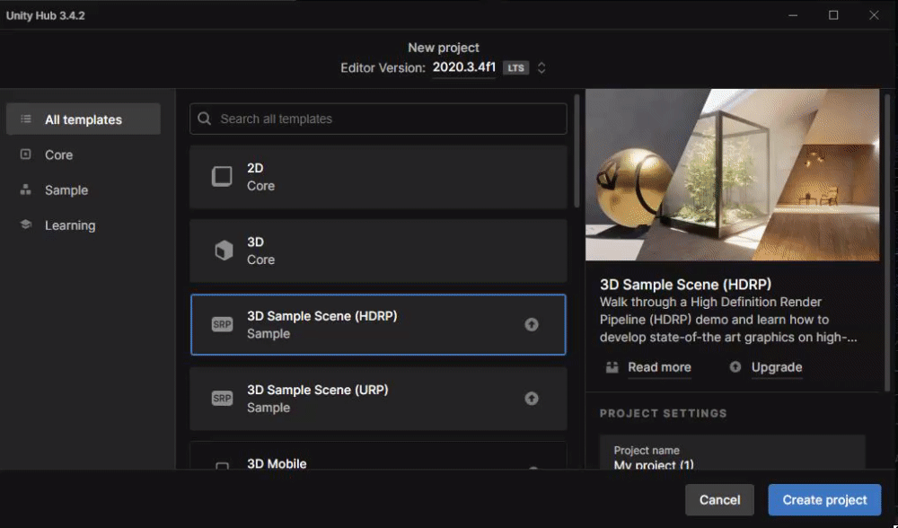Click the HDRP scene preview image

[x=733, y=173]
